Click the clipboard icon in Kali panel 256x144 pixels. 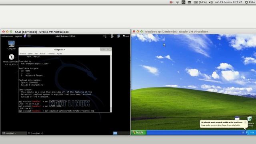112,36
